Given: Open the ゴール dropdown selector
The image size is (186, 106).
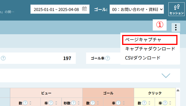Looking at the screenshot, I should [x=137, y=9].
